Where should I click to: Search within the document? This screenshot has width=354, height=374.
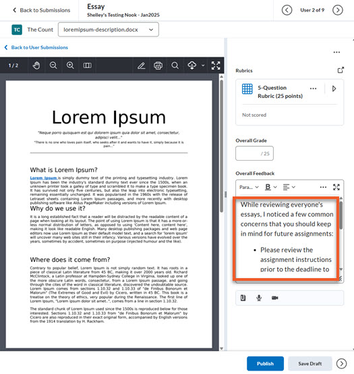tap(175, 65)
